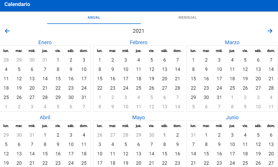This screenshot has width=278, height=167.
Task: Open the Febrero month heading
Action: tap(138, 42)
